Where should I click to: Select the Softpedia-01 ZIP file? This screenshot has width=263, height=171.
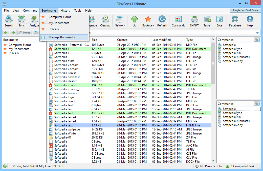(x=130, y=138)
